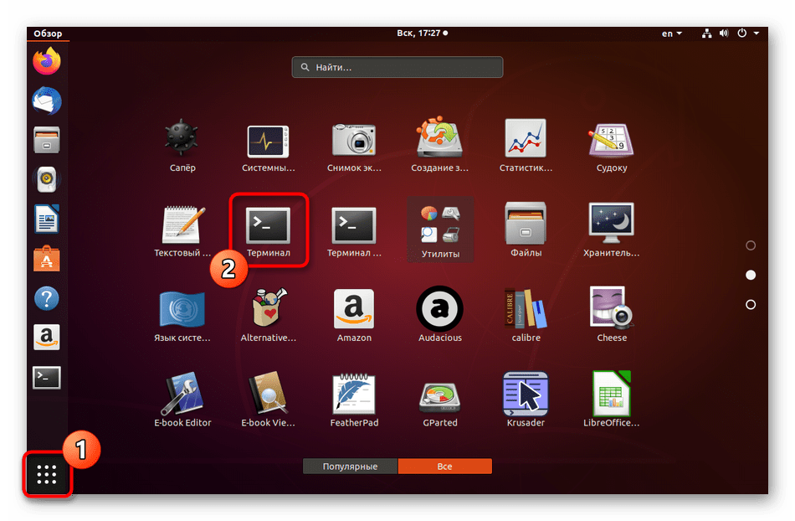
Task: Click the Обзор activities button
Action: (48, 34)
